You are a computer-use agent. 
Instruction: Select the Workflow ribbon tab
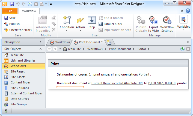[x=29, y=11]
